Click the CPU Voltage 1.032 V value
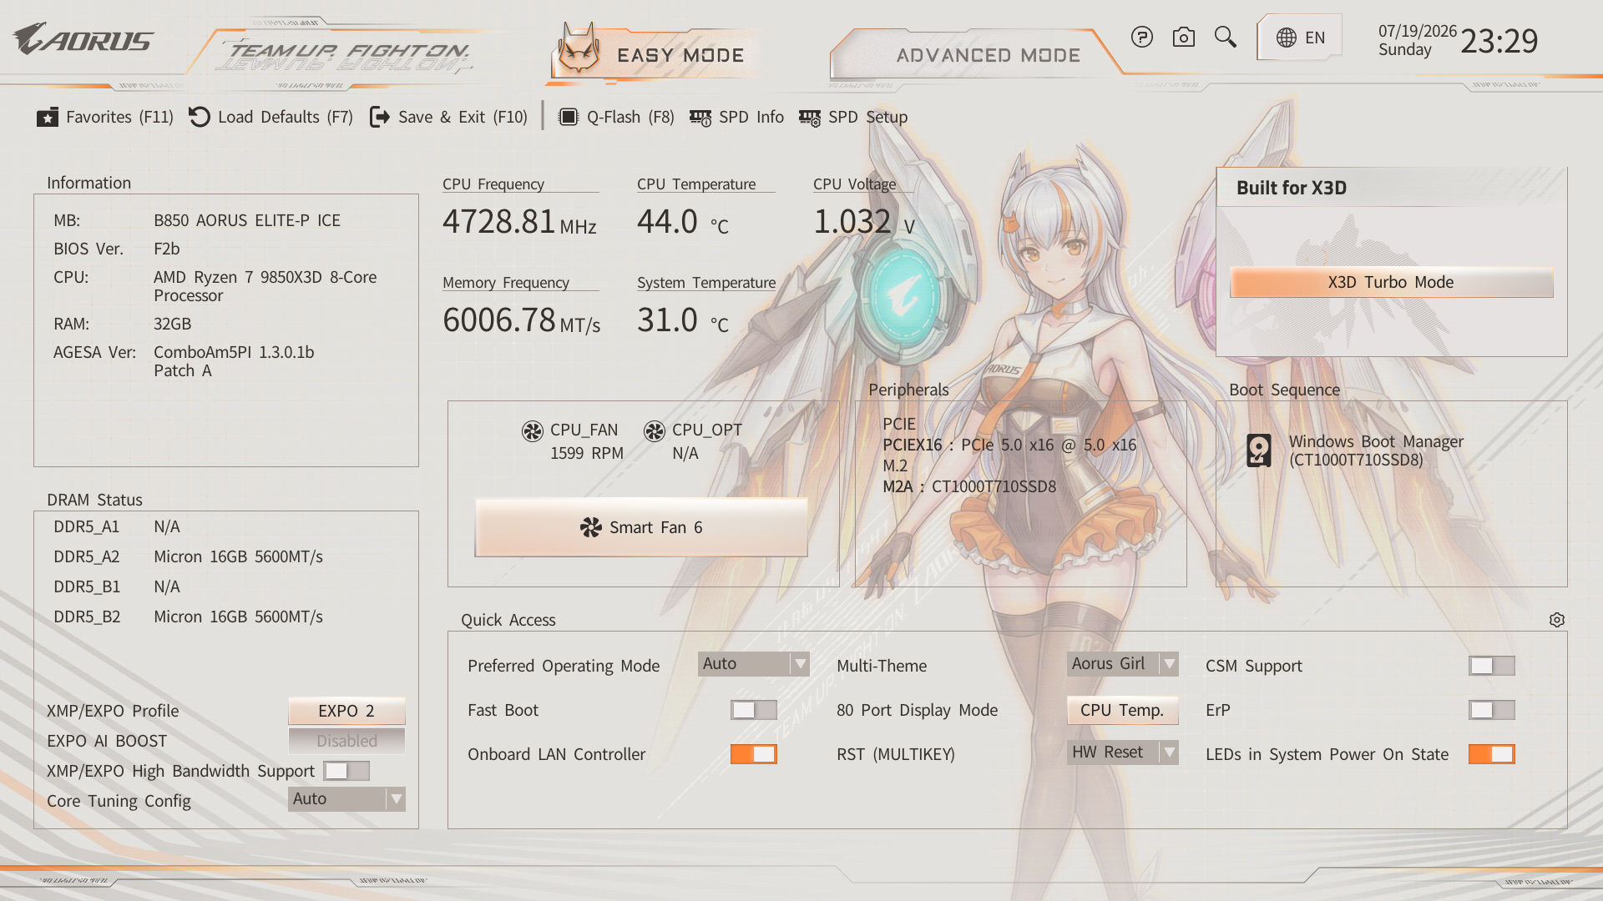Image resolution: width=1603 pixels, height=901 pixels. coord(865,222)
